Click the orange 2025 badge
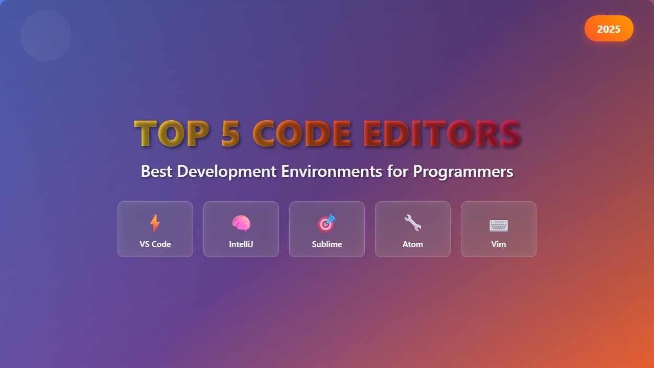654x368 pixels. tap(609, 29)
